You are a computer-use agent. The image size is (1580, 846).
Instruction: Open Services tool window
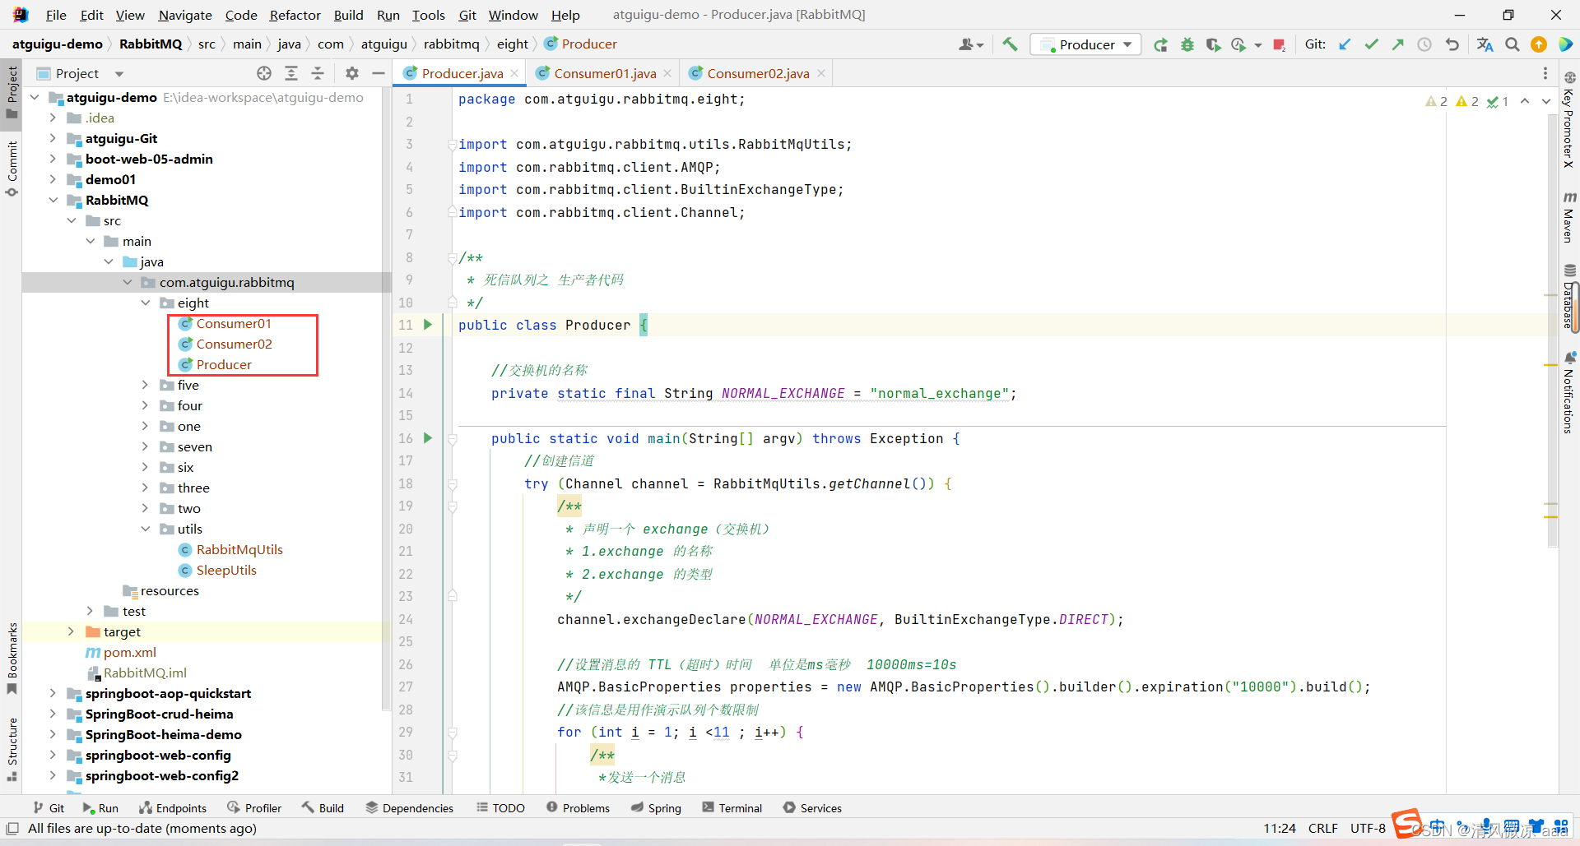812,808
